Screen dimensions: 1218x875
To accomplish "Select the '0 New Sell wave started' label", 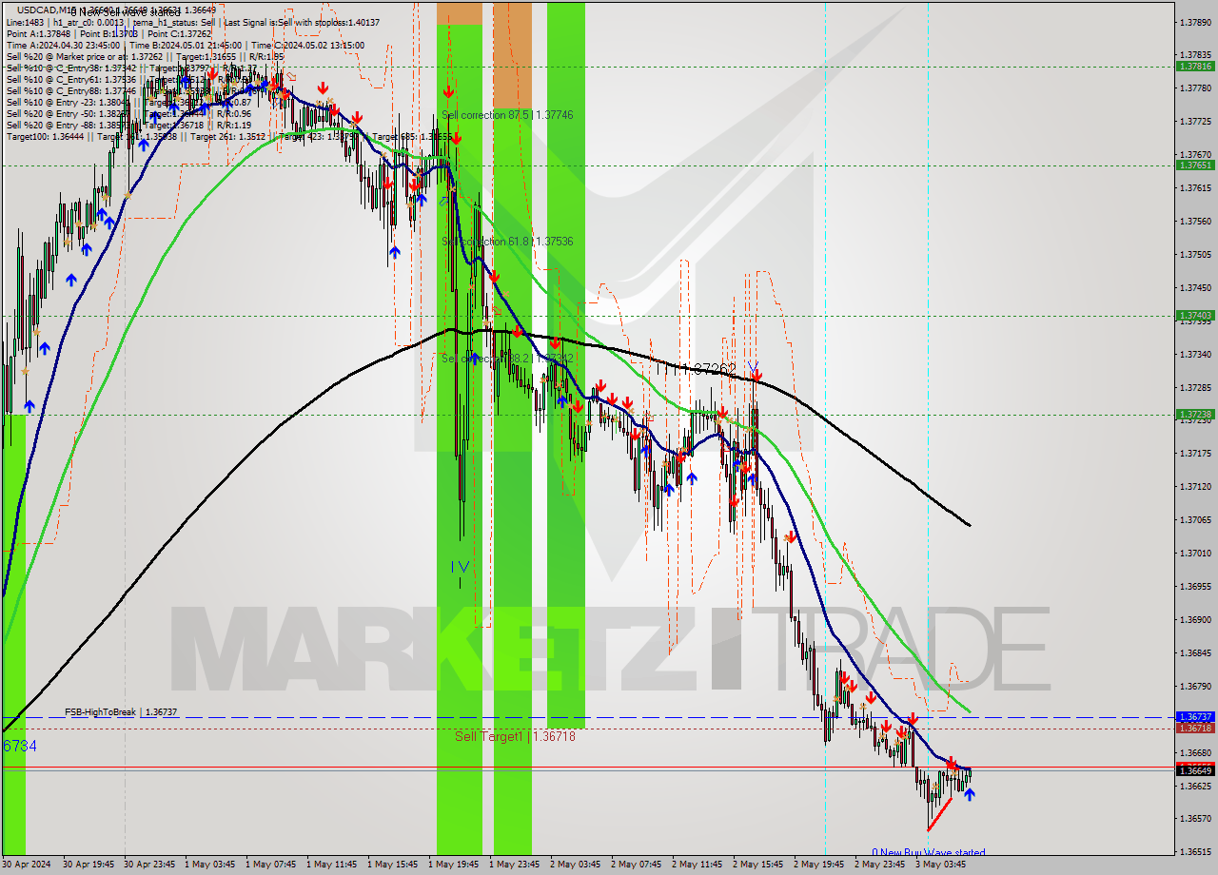I will [x=124, y=11].
